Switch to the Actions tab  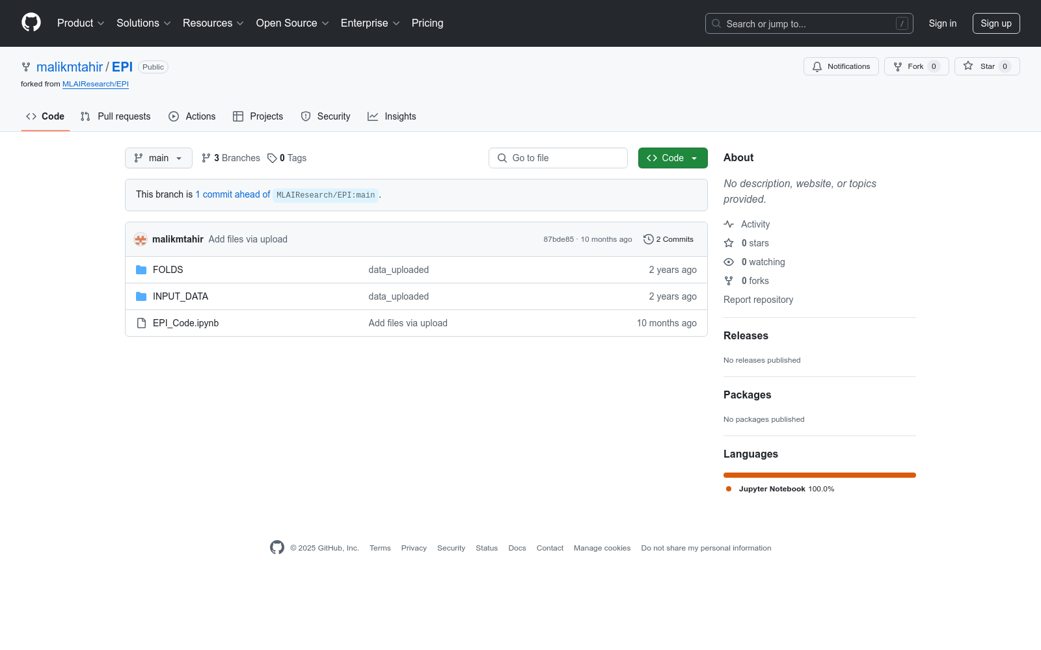[x=192, y=116]
